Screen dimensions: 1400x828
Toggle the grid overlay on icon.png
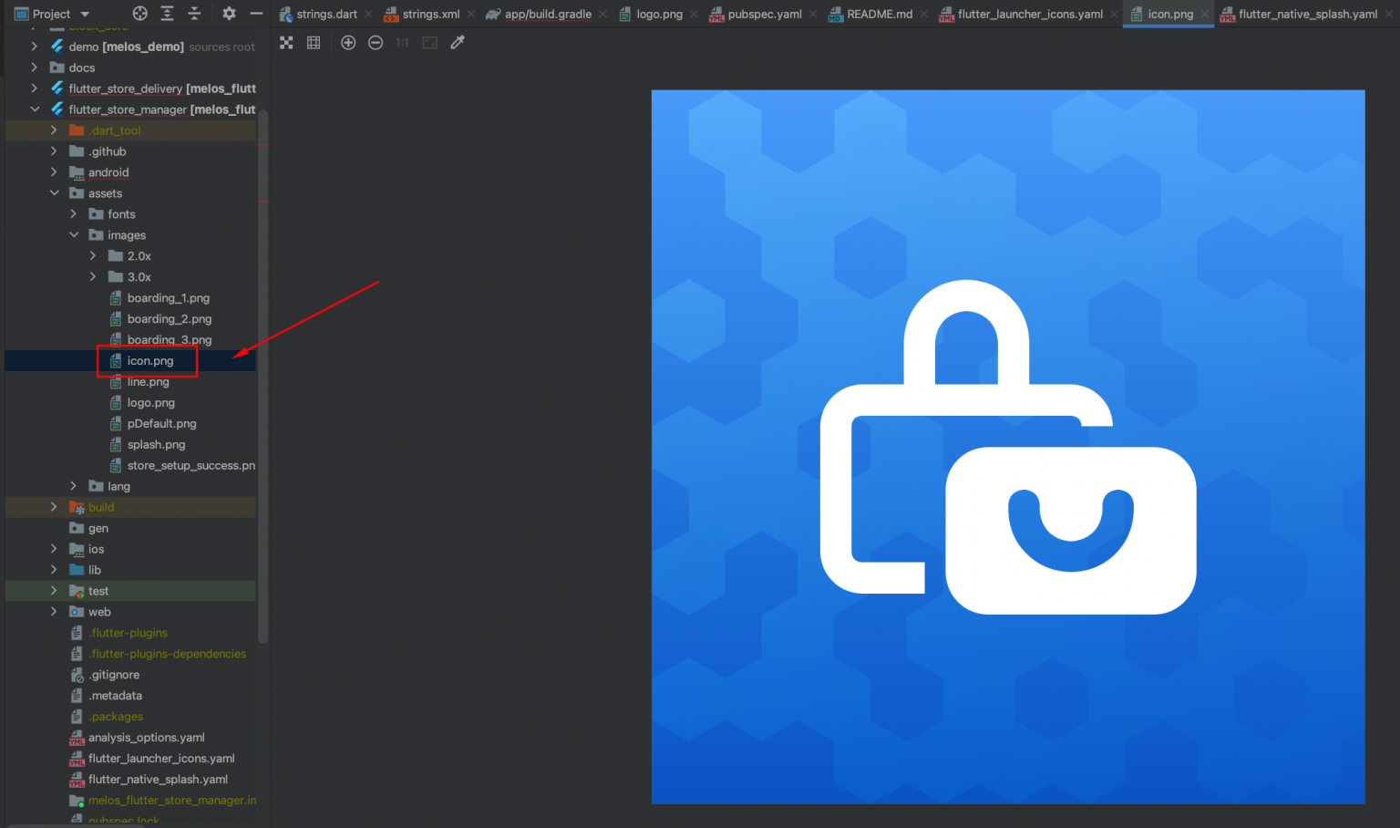(x=314, y=42)
